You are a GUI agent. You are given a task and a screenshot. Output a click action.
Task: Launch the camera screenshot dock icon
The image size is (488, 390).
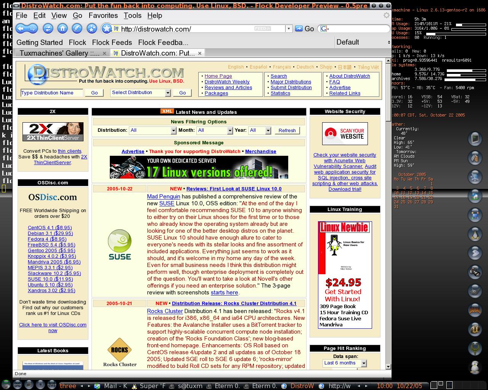(x=475, y=272)
